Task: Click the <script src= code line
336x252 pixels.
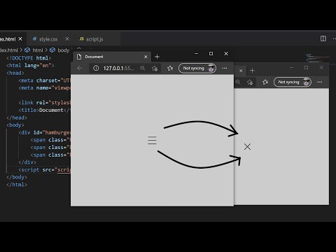Action: (44, 169)
